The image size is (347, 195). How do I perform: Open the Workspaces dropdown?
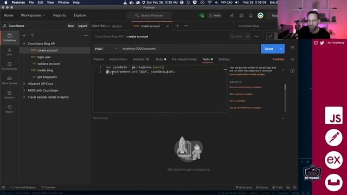pyautogui.click(x=33, y=15)
